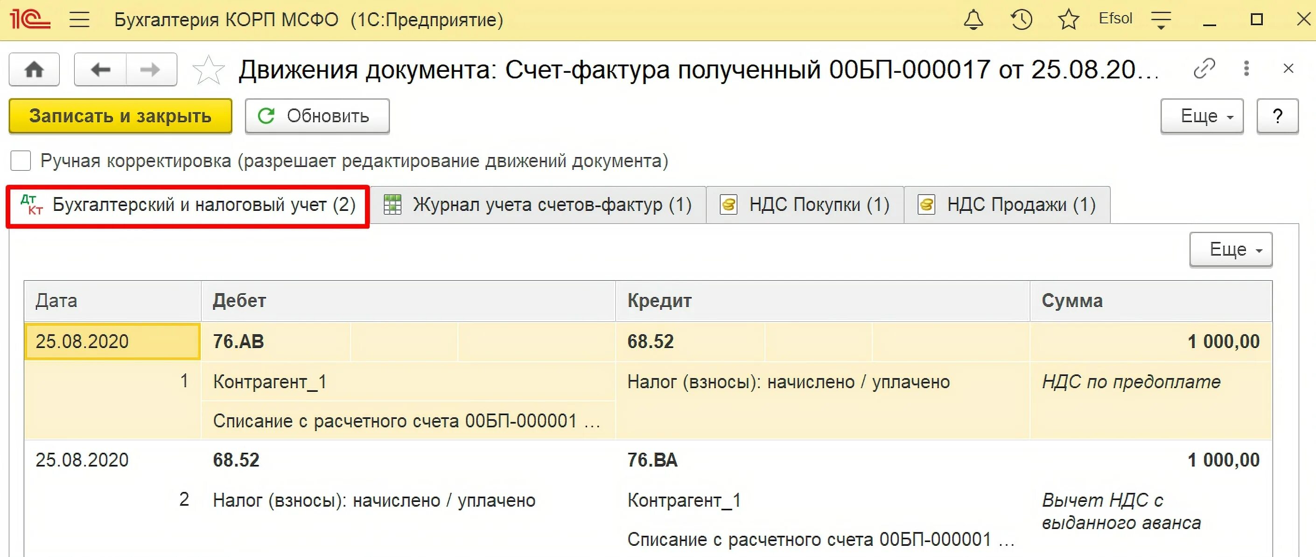The width and height of the screenshot is (1316, 557).
Task: Copy link to this document
Action: (1204, 69)
